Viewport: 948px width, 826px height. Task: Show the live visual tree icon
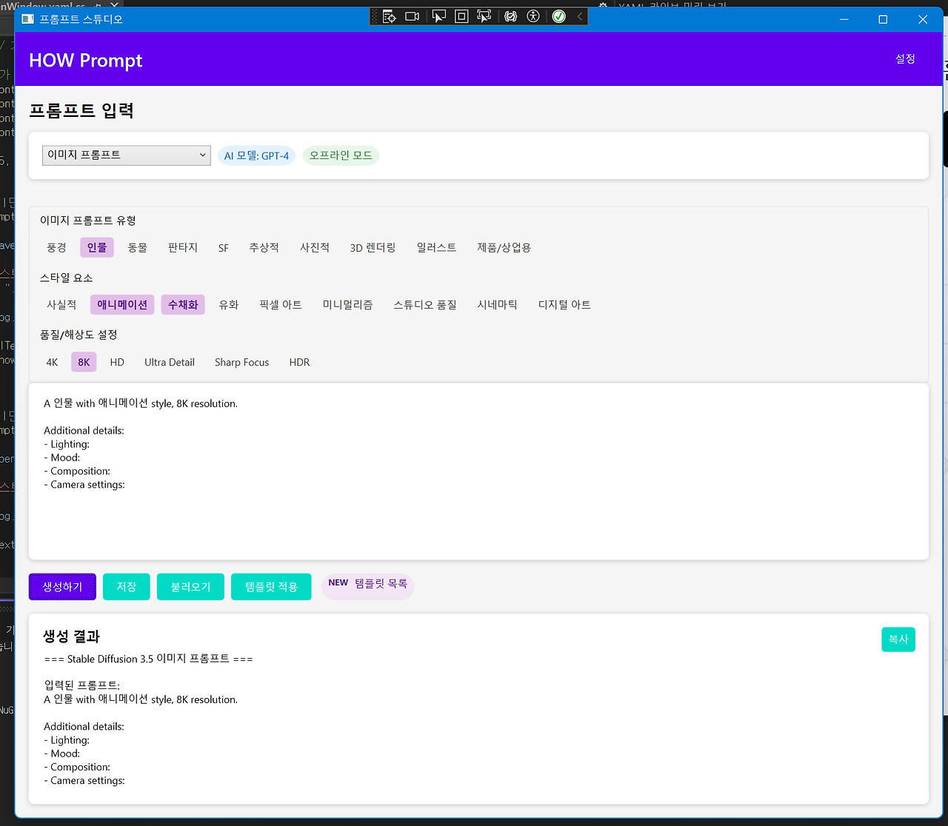pyautogui.click(x=389, y=16)
